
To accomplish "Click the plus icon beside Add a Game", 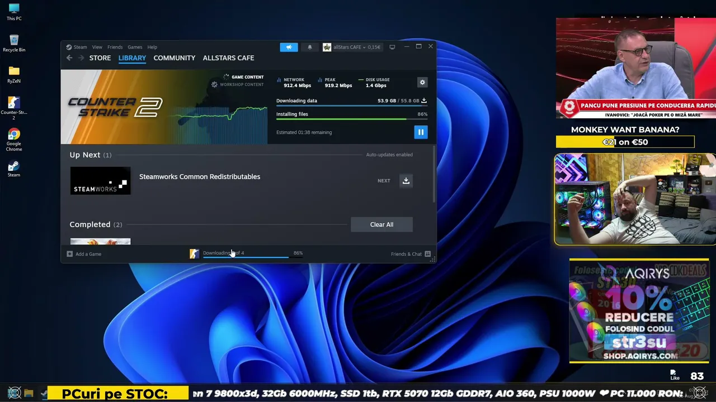I will click(70, 254).
